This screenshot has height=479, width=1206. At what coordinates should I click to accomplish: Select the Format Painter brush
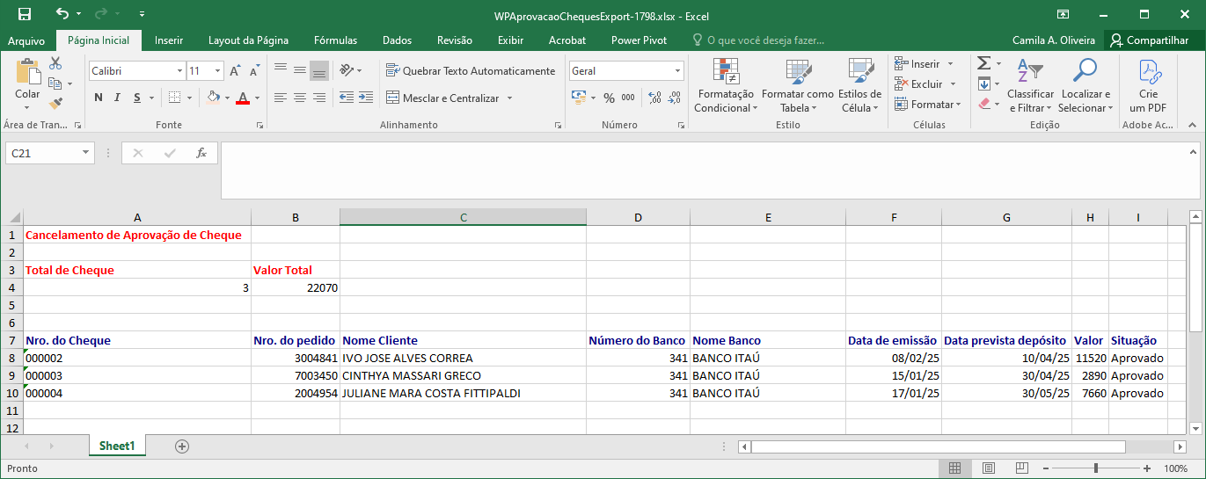pyautogui.click(x=55, y=104)
